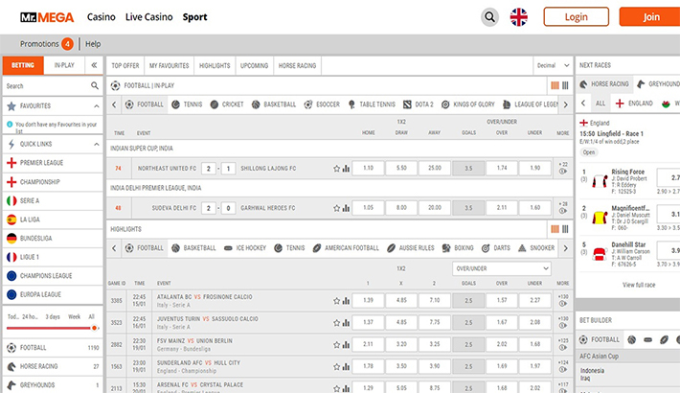This screenshot has width=680, height=393.
Task: Open the Decimal odds format dropdown
Action: point(553,65)
